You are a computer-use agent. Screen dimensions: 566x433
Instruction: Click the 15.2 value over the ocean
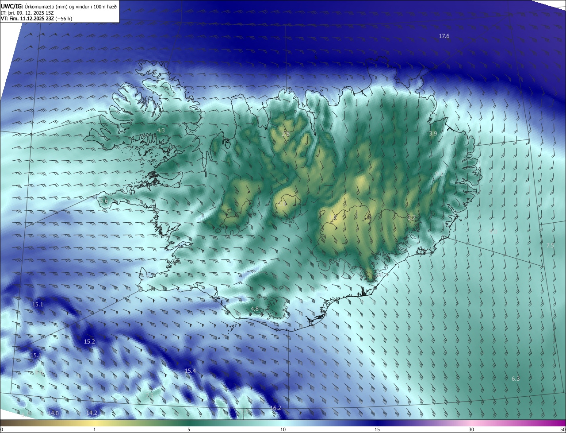tap(89, 341)
